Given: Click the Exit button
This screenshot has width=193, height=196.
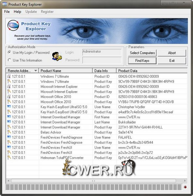Looking at the screenshot, I should pos(172,61).
